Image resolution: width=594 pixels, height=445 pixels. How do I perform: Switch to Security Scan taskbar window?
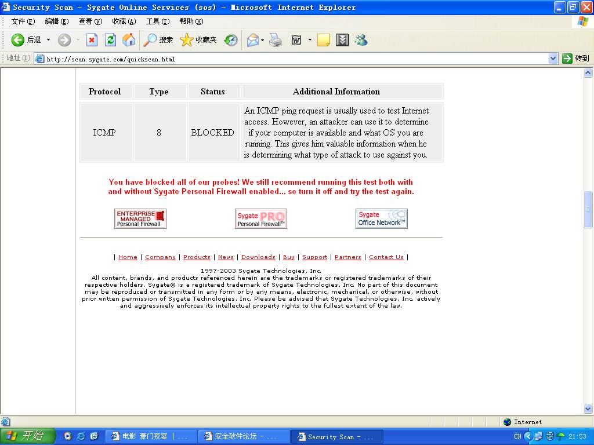click(337, 437)
